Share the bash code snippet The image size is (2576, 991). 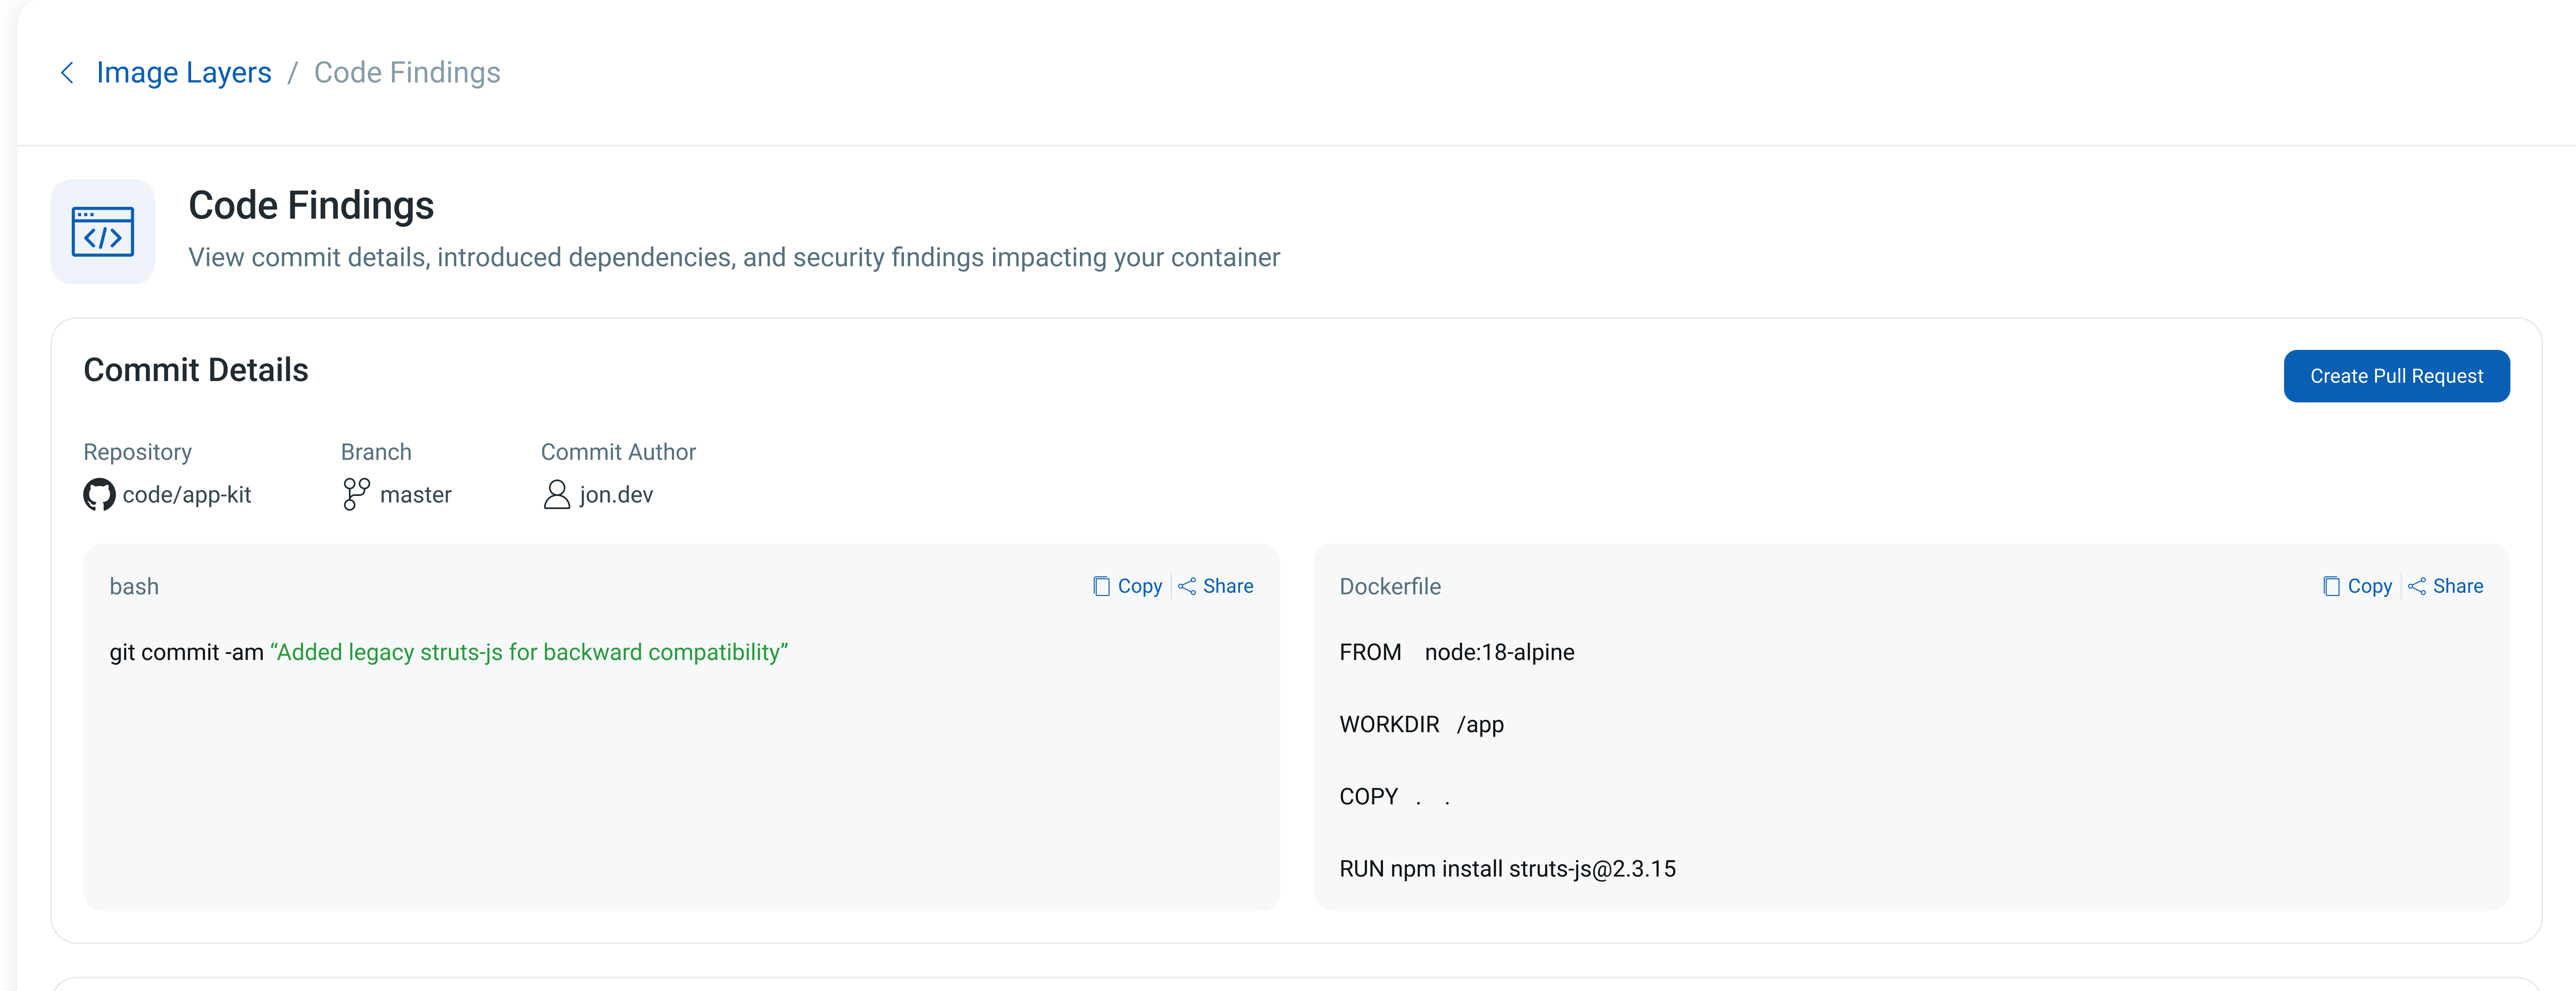[1227, 587]
